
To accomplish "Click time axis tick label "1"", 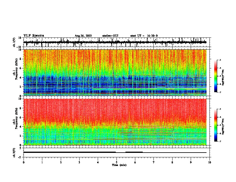I will coord(42,162).
